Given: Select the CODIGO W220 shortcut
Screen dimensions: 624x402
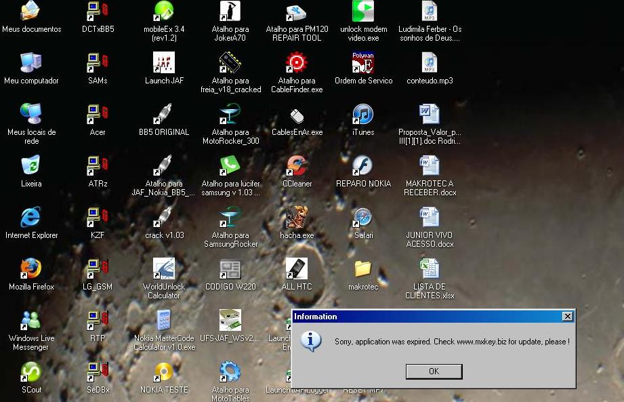Looking at the screenshot, I should pos(230,268).
